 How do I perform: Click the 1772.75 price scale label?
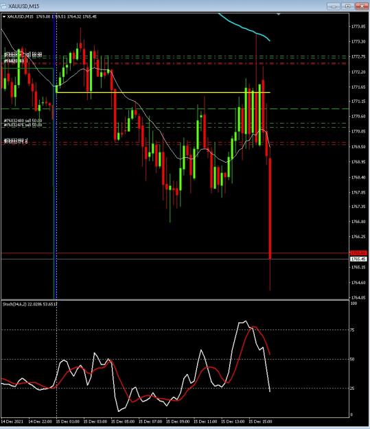coord(358,57)
